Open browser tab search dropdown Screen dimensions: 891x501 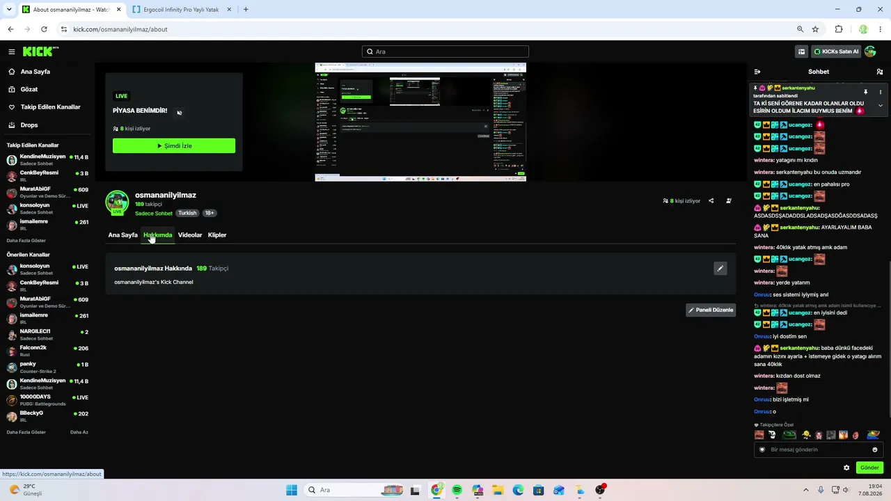[8, 10]
